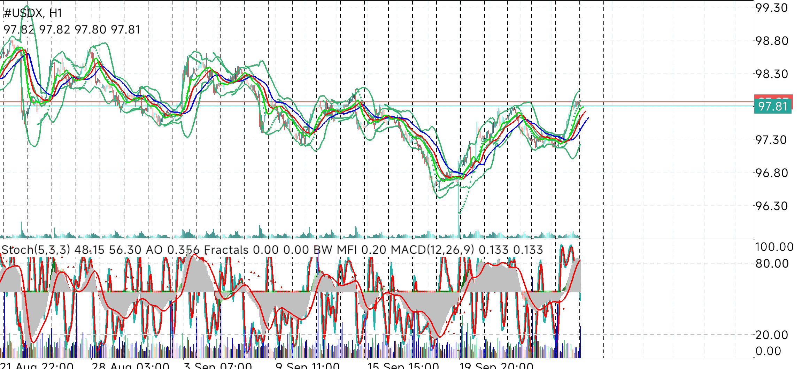Select the OHLC values 97.82 97.82 97.80 97.81
This screenshot has width=802, height=369.
(x=72, y=30)
